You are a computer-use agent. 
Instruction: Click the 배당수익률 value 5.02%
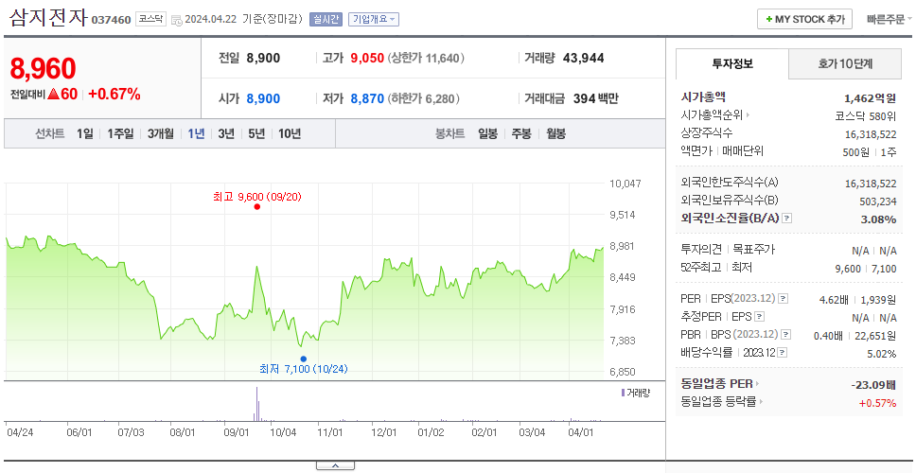(x=882, y=354)
